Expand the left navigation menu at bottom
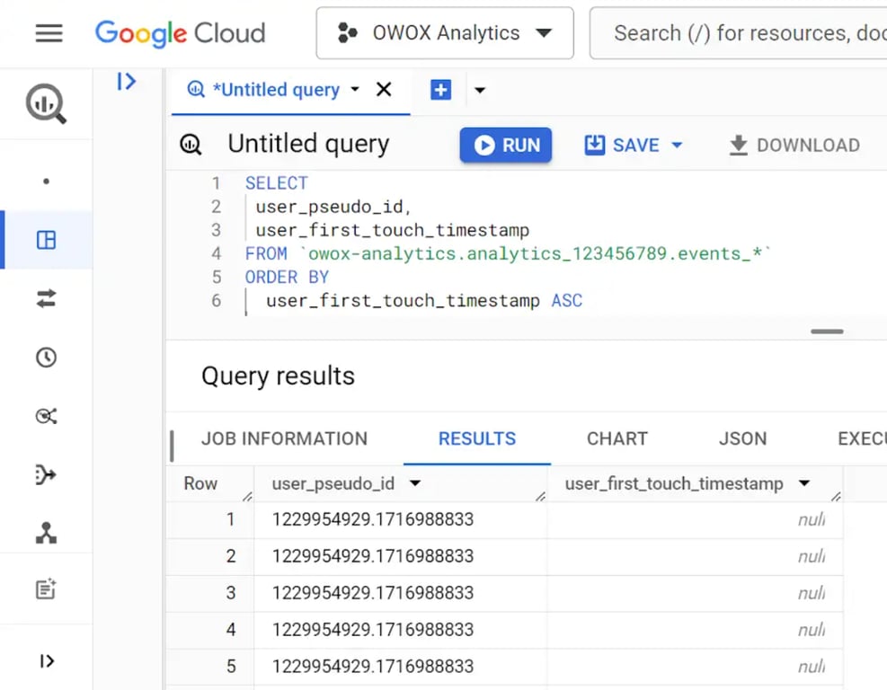887x690 pixels. pyautogui.click(x=47, y=660)
